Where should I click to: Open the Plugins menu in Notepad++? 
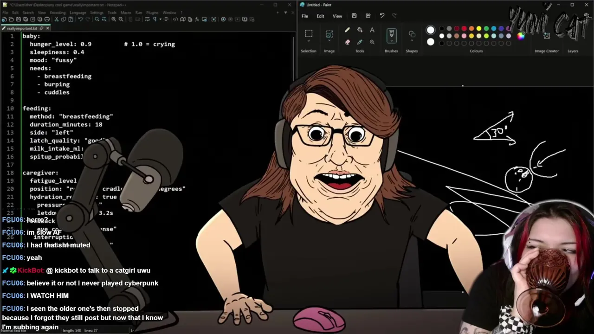[152, 13]
